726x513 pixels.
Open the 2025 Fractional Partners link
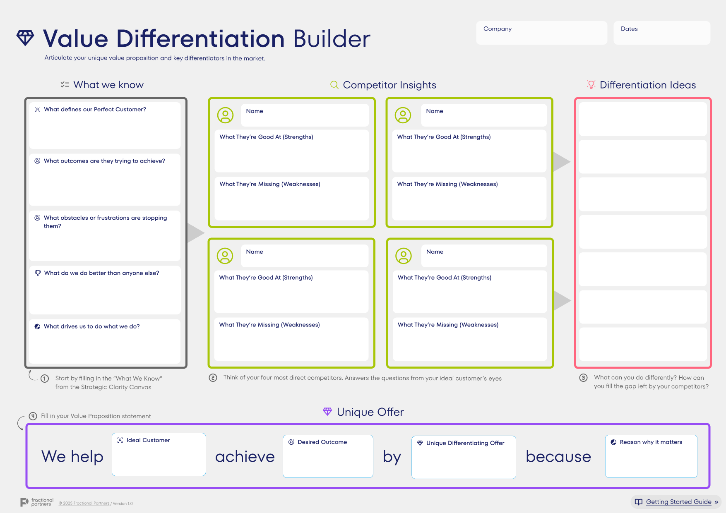click(x=84, y=503)
